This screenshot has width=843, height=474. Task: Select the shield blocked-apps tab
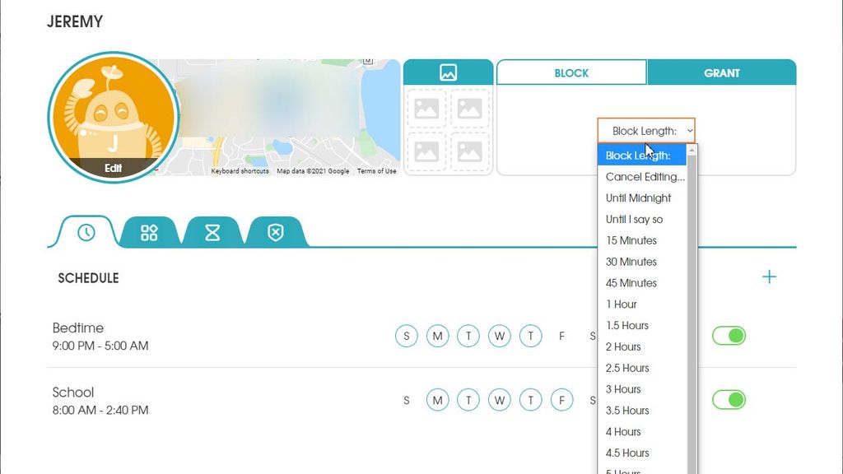point(275,233)
